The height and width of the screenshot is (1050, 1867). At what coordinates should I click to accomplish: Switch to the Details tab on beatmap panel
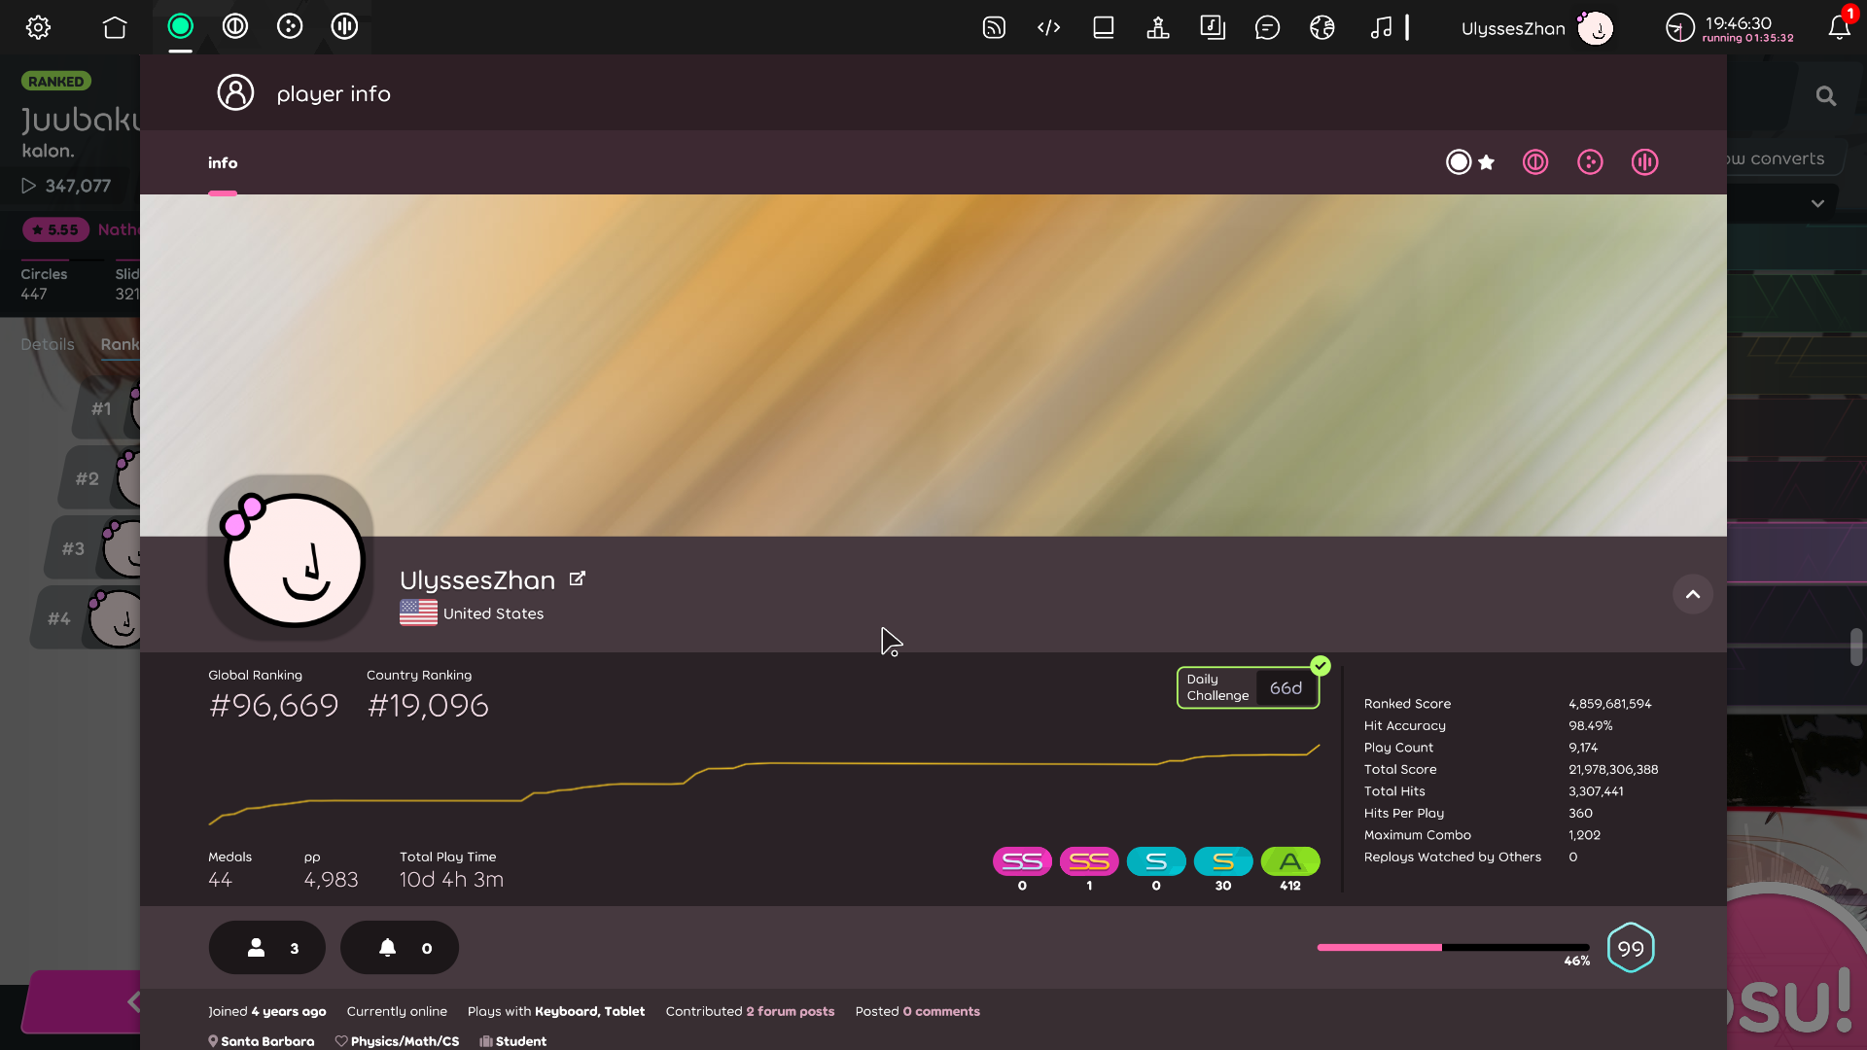pos(47,344)
